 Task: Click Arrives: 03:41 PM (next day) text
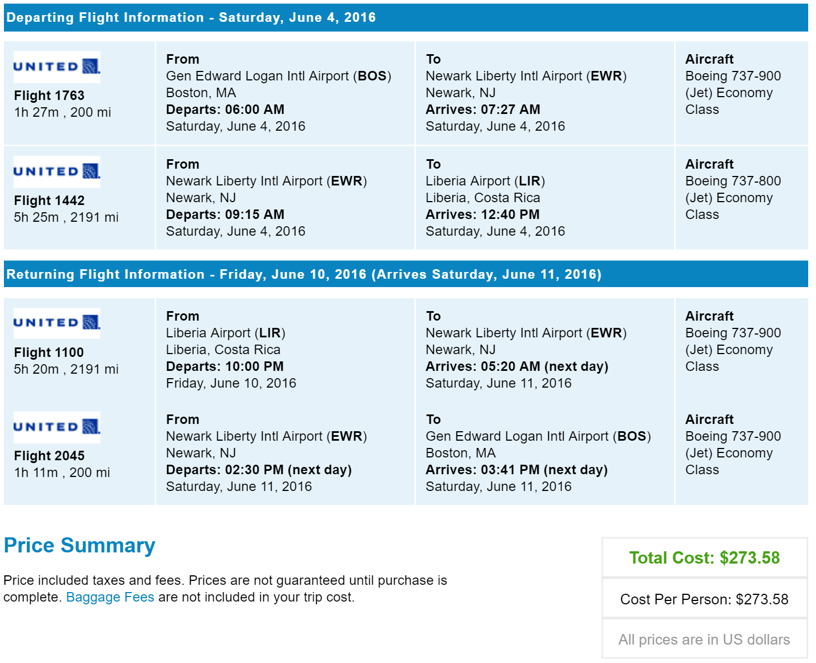tap(517, 470)
